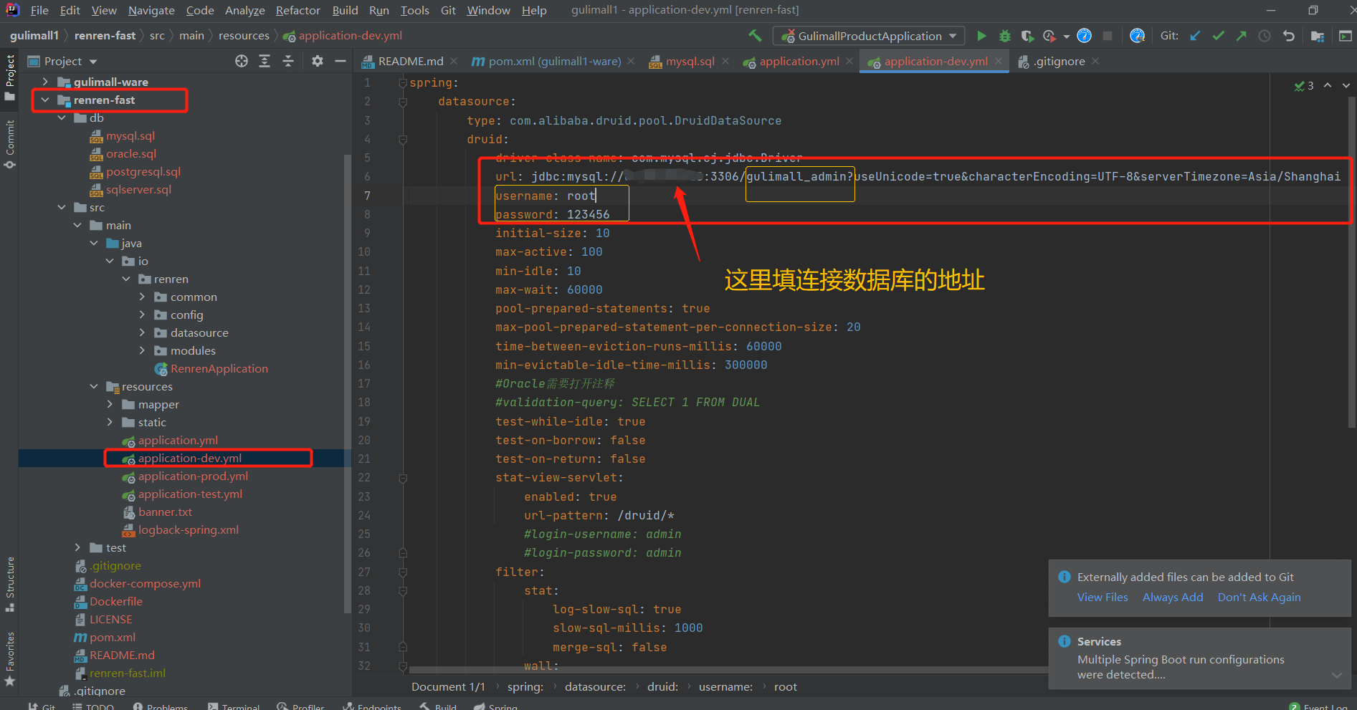Click editor vertical scrollbar
The width and height of the screenshot is (1357, 710).
[1352, 262]
